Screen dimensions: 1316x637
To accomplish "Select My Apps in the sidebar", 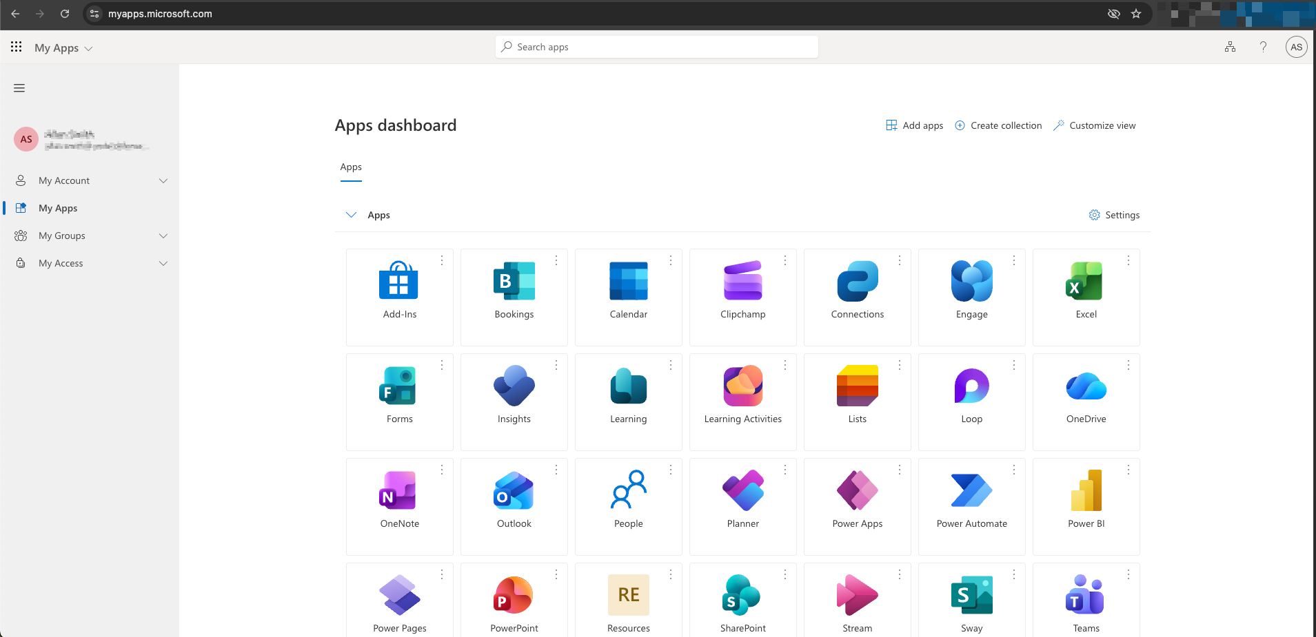I will [90, 208].
